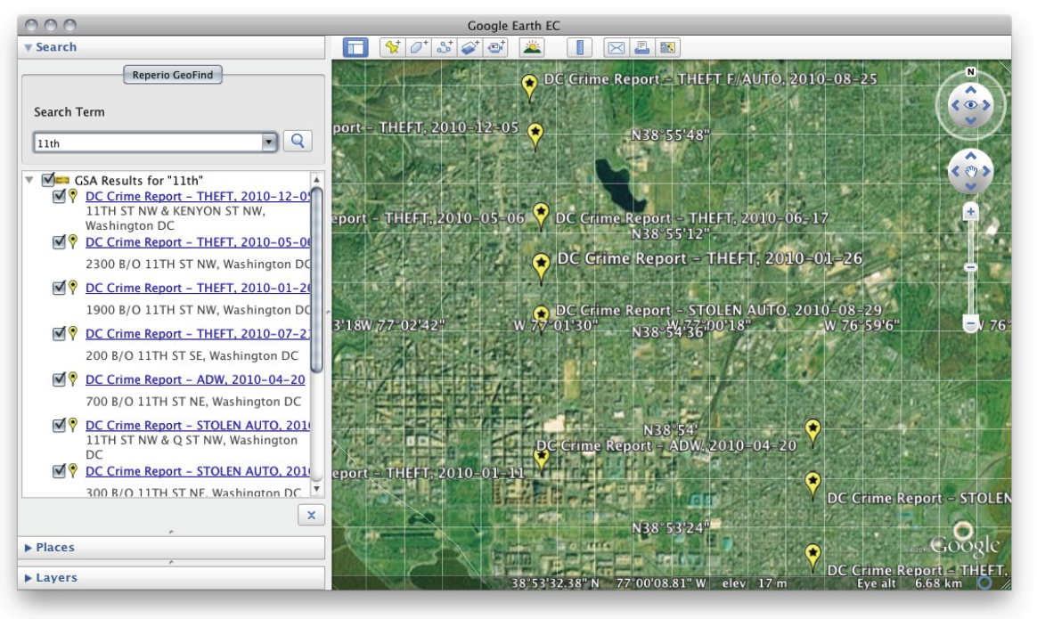This screenshot has height=619, width=1037.
Task: Click into the Search Term field containing 11th
Action: click(x=148, y=143)
